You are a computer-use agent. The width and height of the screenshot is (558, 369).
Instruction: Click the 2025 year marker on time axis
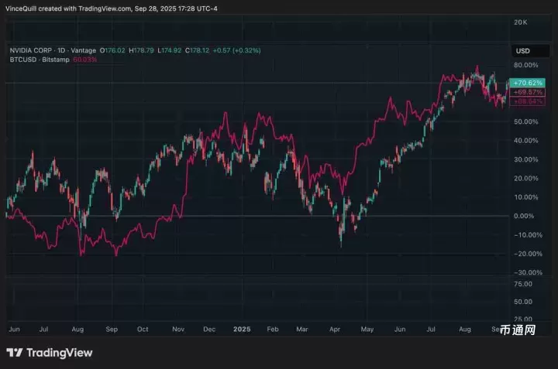pos(243,329)
